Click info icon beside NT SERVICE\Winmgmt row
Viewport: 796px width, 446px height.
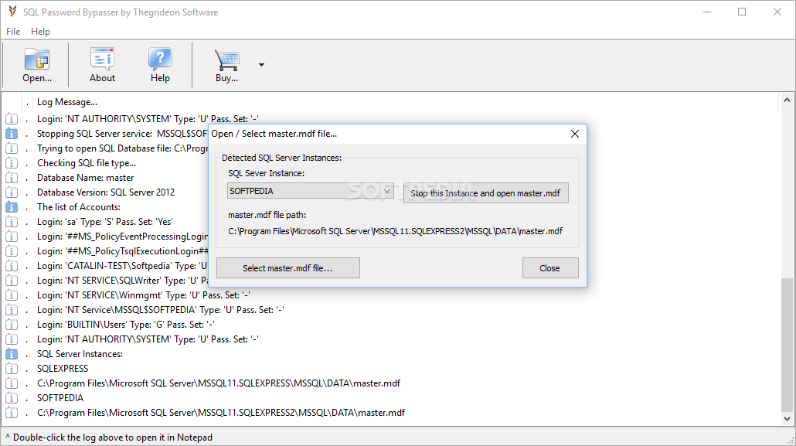11,295
